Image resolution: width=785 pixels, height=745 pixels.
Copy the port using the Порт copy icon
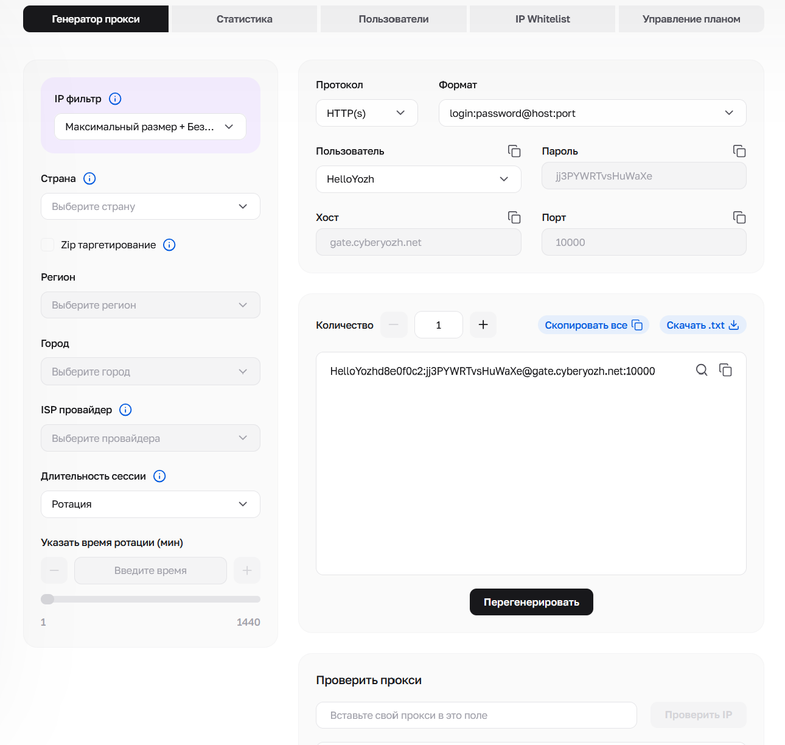pos(739,217)
